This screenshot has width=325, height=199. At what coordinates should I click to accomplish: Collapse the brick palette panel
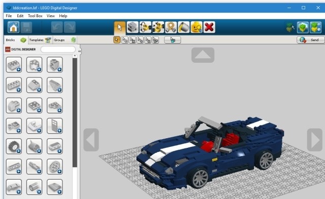tap(79, 51)
